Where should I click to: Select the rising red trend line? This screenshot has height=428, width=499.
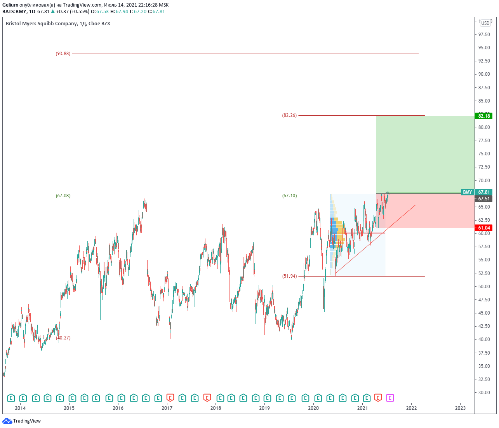click(x=375, y=239)
